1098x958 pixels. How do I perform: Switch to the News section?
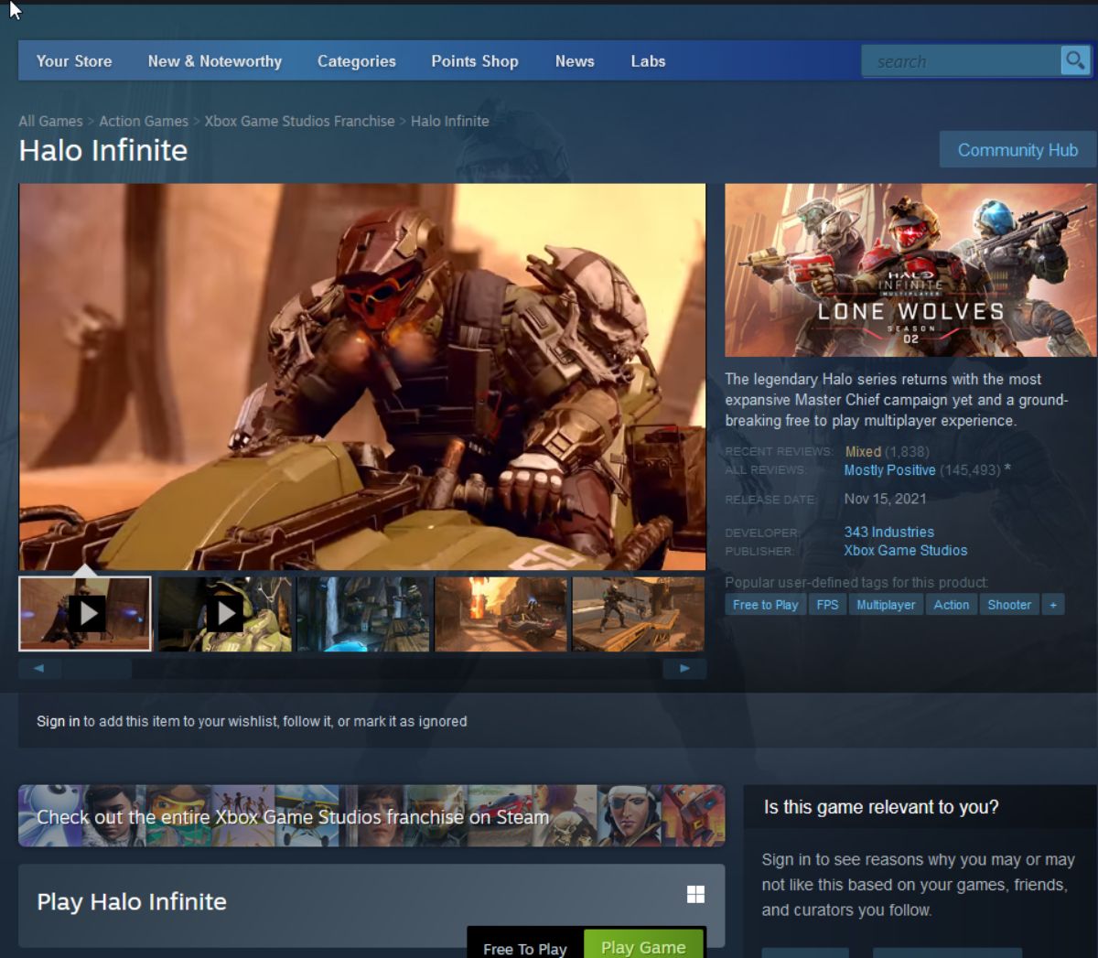574,61
